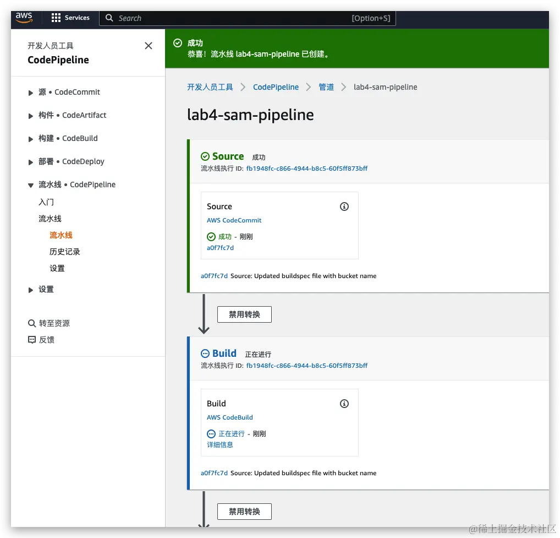This screenshot has height=538, width=560.
Task: Expand the 构件 • CodeArtifact section
Action: click(31, 116)
